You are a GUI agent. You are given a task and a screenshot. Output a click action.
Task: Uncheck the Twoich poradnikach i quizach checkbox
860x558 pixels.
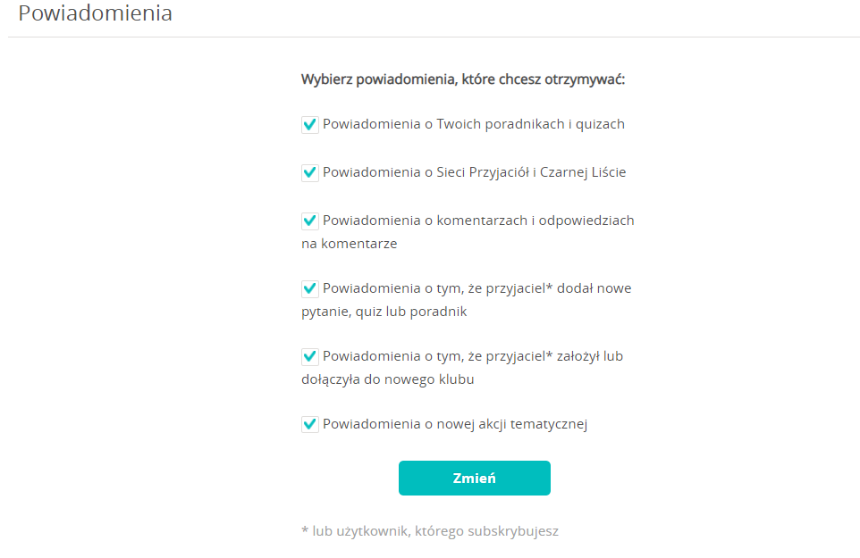pyautogui.click(x=310, y=125)
